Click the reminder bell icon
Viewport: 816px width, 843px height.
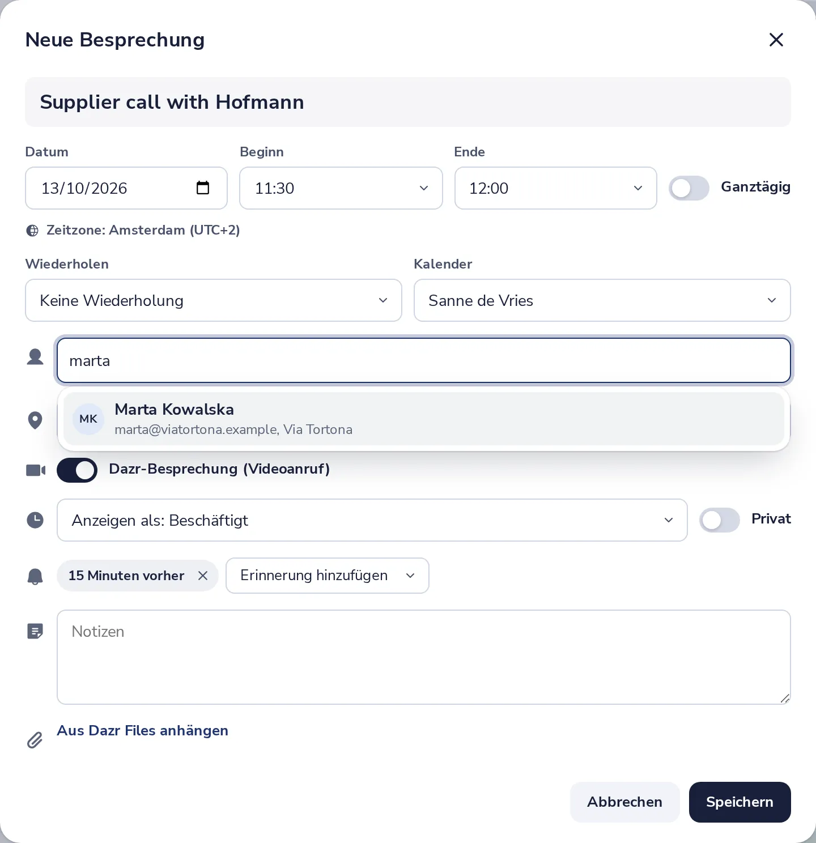35,576
